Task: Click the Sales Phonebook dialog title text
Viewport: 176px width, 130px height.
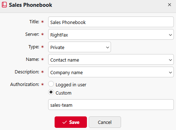Action: click(x=31, y=5)
